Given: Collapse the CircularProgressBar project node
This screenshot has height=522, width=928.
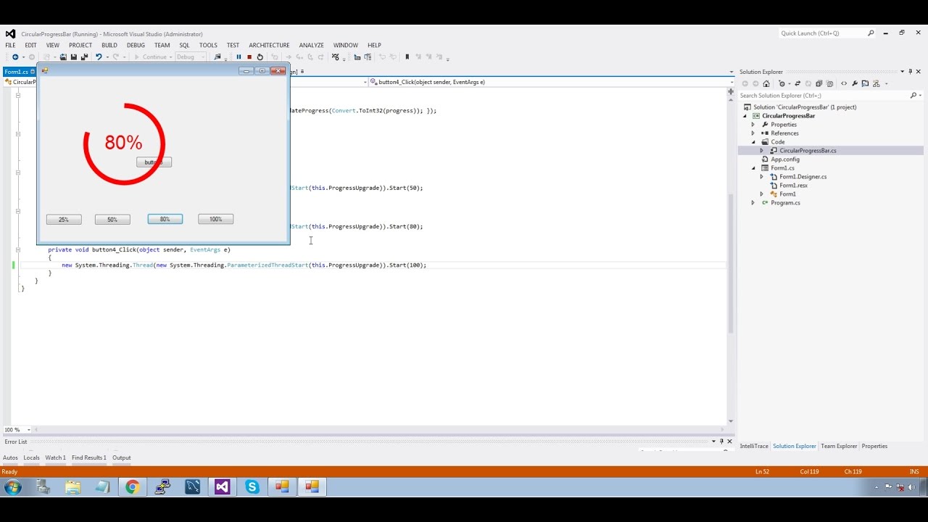Looking at the screenshot, I should 745,116.
